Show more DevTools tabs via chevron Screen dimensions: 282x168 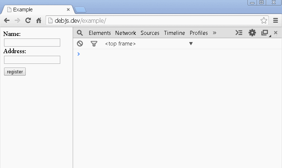click(x=214, y=33)
